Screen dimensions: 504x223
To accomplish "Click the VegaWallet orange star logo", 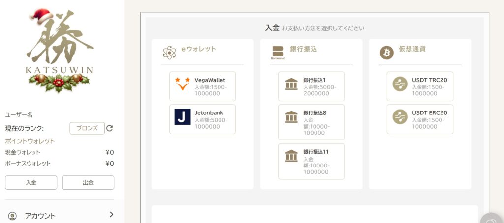I will coord(182,84).
